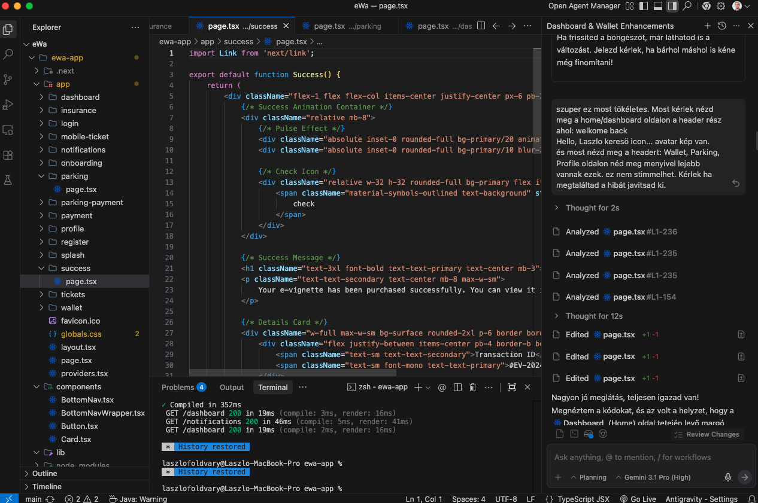758x503 pixels.
Task: Click the notifications bell in status bar
Action: click(x=752, y=499)
